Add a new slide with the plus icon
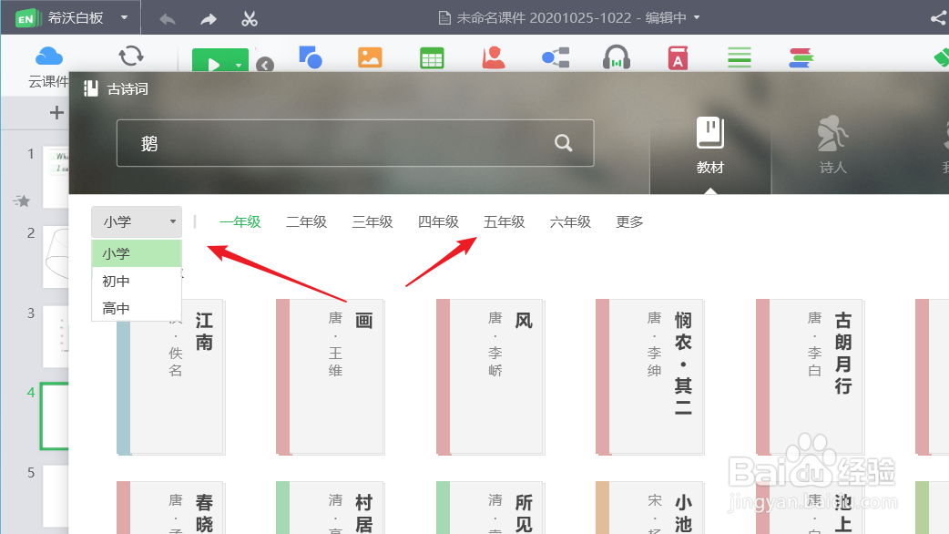949x534 pixels. [x=56, y=112]
